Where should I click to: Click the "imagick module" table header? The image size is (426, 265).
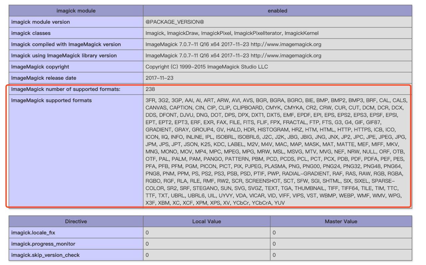[76, 11]
